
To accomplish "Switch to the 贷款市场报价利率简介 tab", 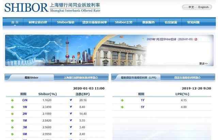I will coord(187,78).
